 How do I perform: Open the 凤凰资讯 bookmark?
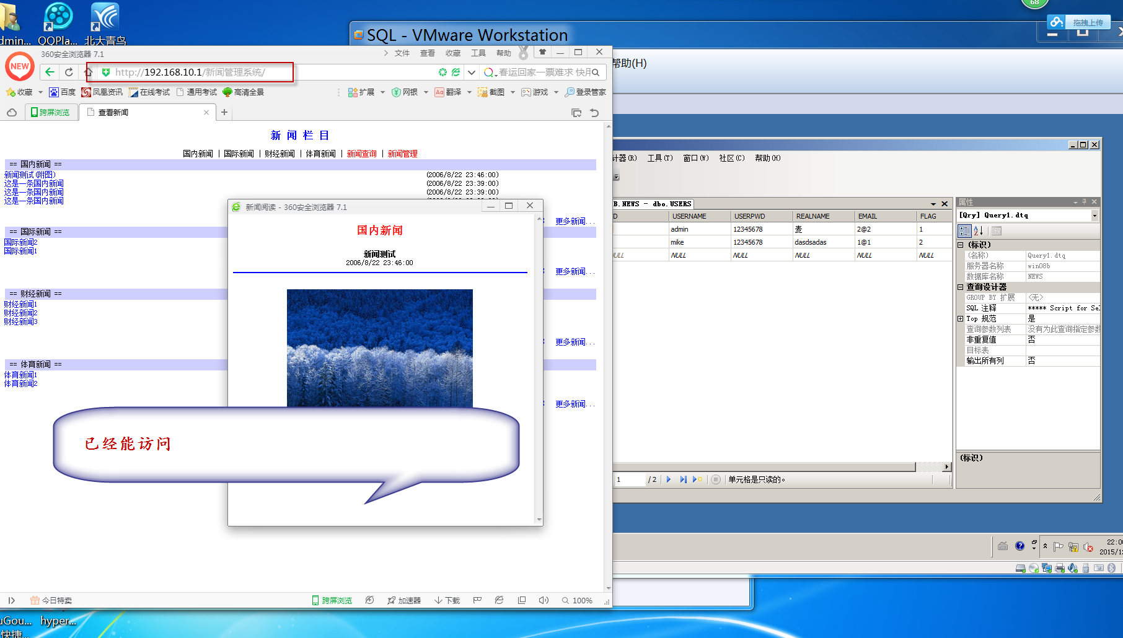pyautogui.click(x=102, y=92)
